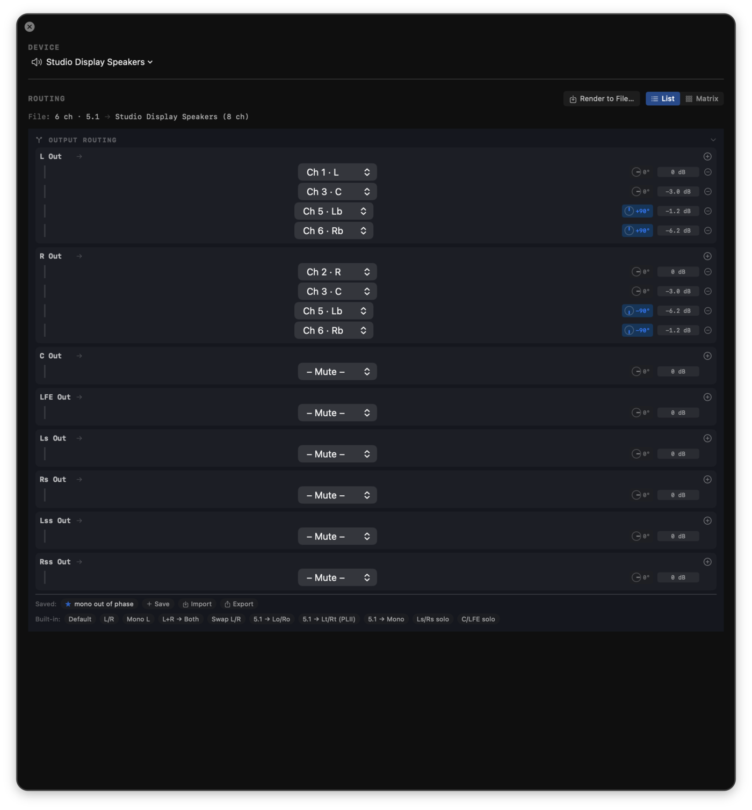The image size is (752, 810).
Task: Switch to Matrix view
Action: tap(702, 99)
